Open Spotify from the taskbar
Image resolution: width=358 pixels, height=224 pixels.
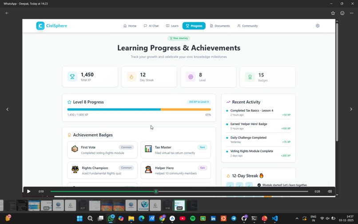coord(193,218)
